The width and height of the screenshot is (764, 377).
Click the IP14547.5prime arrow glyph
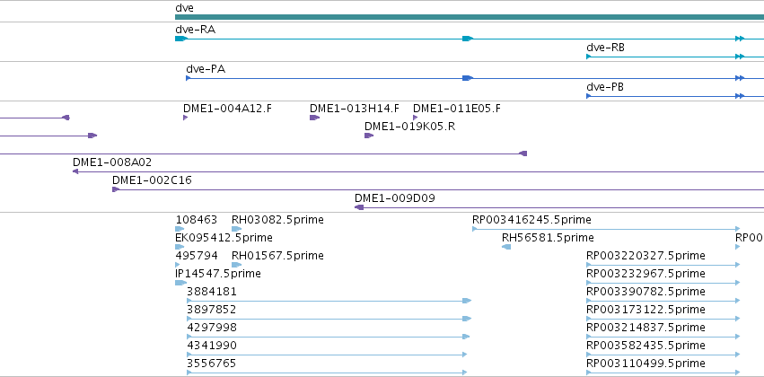click(181, 283)
